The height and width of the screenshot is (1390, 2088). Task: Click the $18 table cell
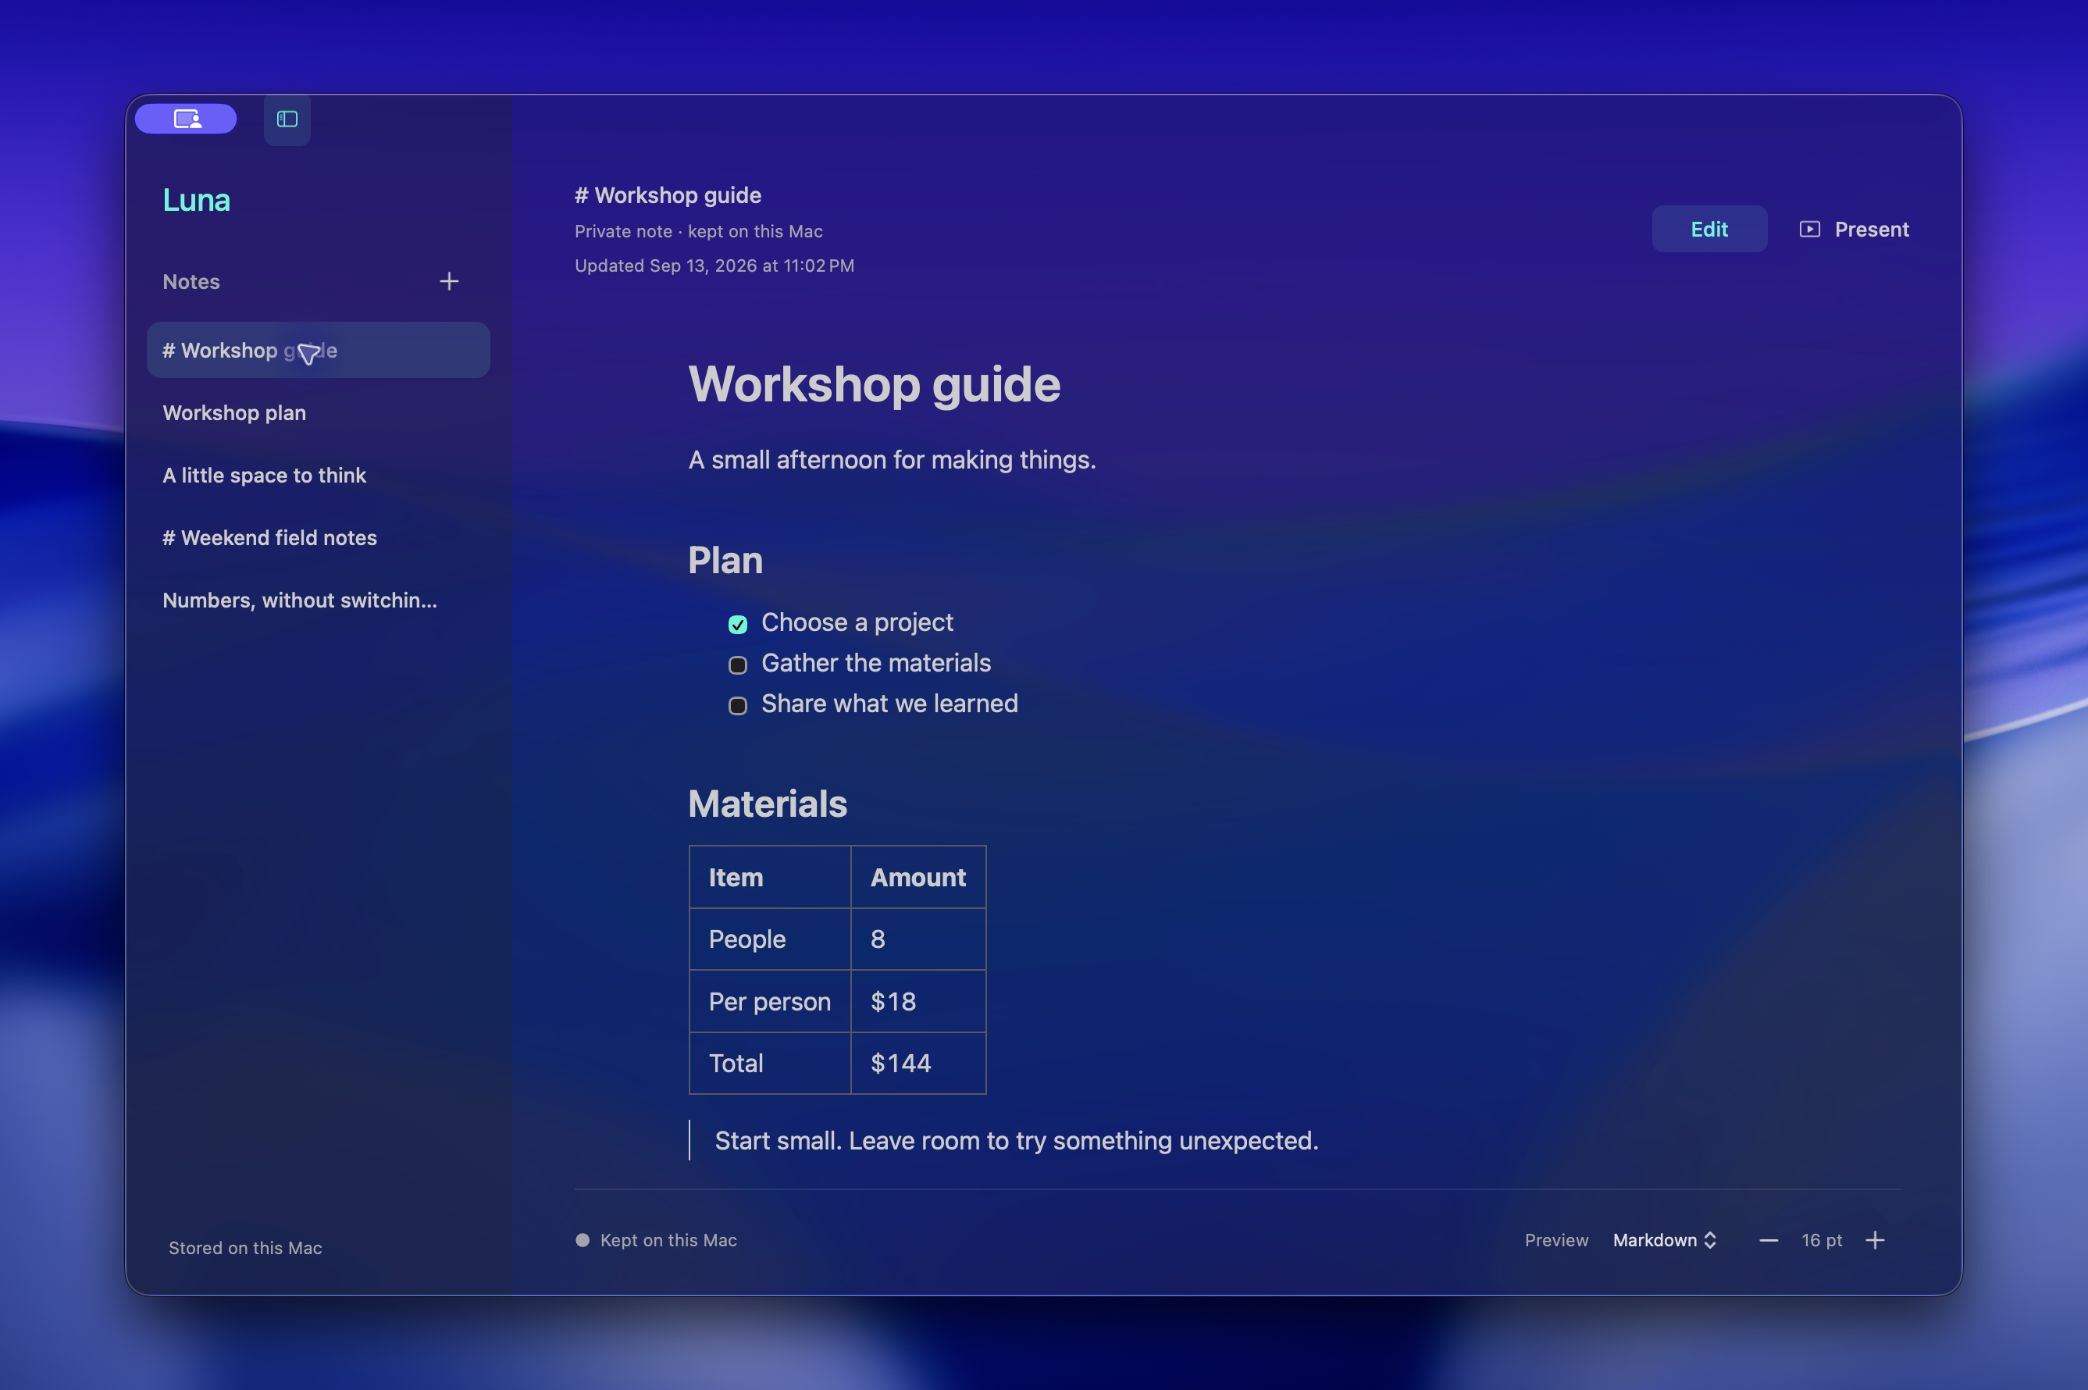(x=918, y=1002)
